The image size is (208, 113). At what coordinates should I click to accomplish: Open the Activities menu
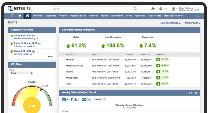(37, 16)
